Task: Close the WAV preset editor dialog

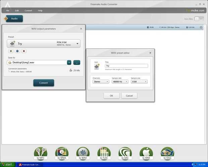Action: coord(150,53)
